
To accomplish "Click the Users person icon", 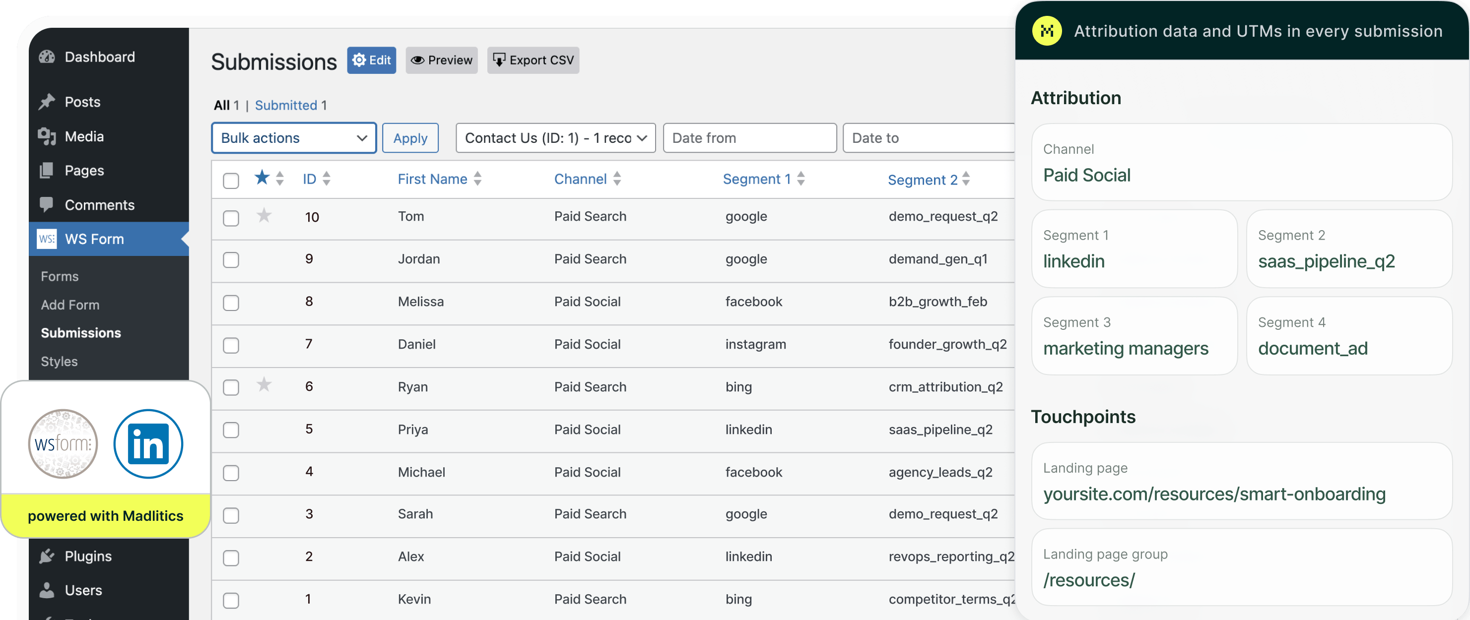I will click(47, 590).
